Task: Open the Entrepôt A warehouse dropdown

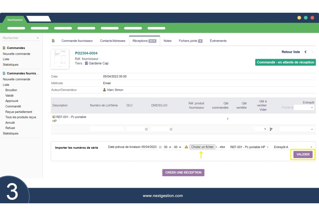Action: point(293,147)
